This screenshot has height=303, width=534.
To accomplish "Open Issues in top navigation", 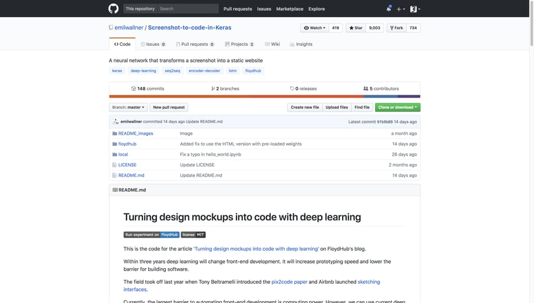I will click(x=264, y=9).
